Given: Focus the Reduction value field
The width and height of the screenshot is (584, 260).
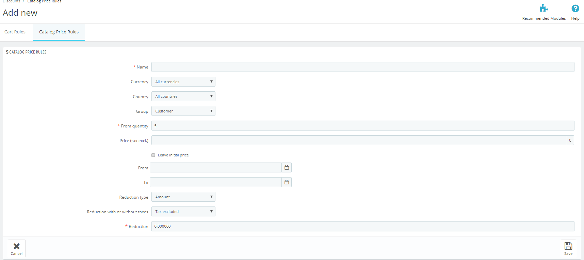Looking at the screenshot, I should [x=363, y=226].
